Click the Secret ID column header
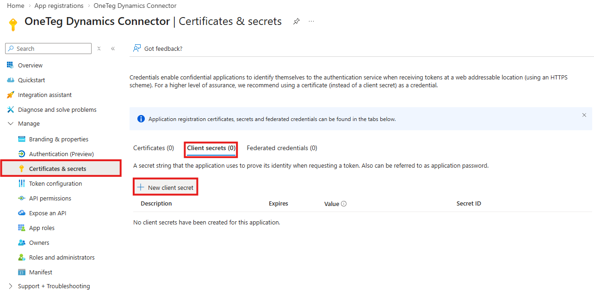Screen dimensions: 594x297 469,204
